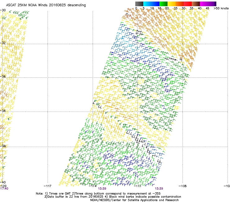The height and width of the screenshot is (202, 230).
Task: Select the -117 longitude axis label
Action: [48, 186]
